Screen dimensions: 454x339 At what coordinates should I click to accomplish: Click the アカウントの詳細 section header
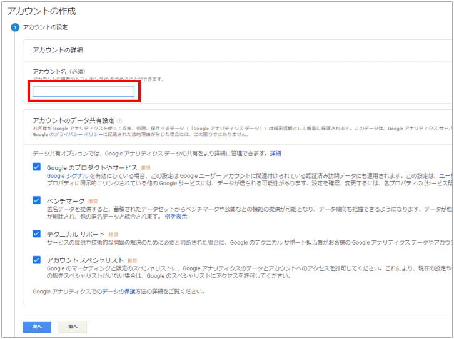58,49
